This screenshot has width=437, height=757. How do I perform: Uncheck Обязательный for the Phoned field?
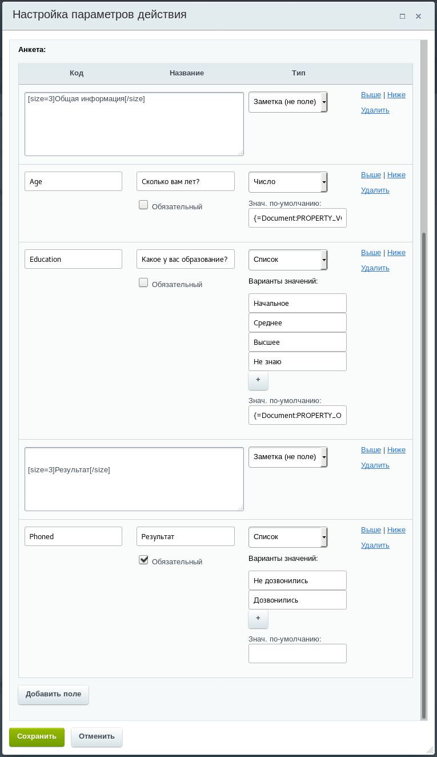[x=143, y=560]
